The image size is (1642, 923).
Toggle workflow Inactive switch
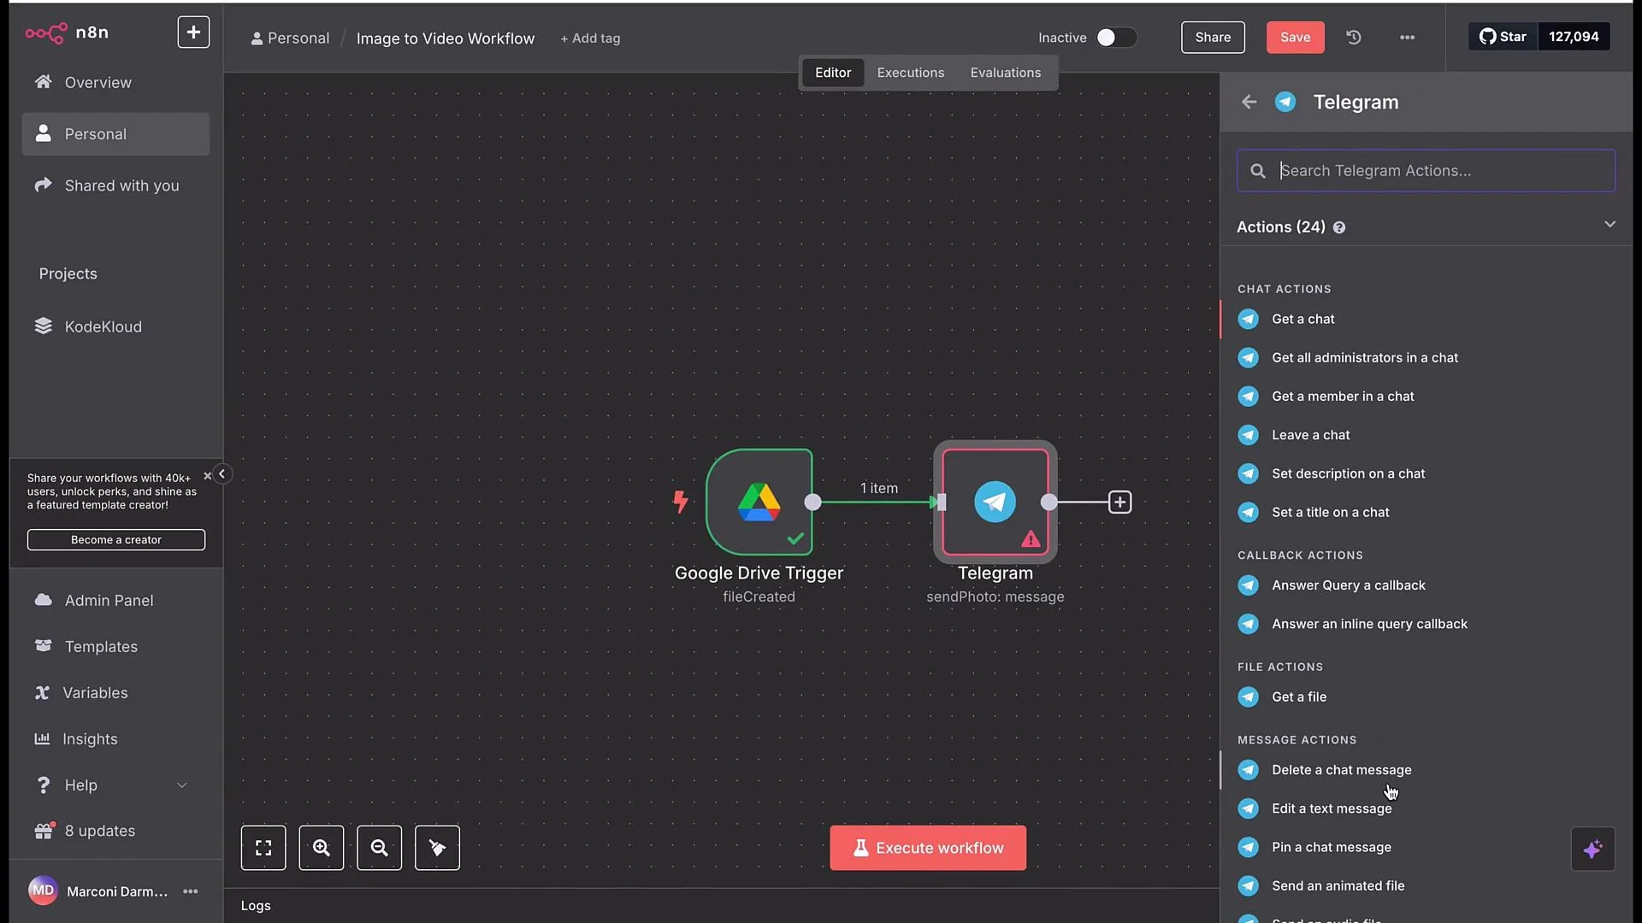(x=1116, y=38)
